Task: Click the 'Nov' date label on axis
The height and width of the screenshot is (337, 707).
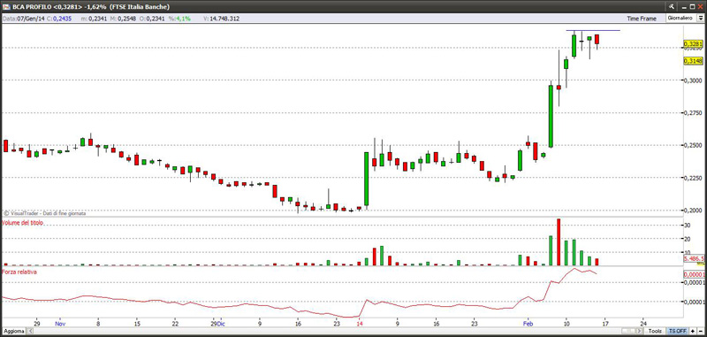Action: [60, 324]
